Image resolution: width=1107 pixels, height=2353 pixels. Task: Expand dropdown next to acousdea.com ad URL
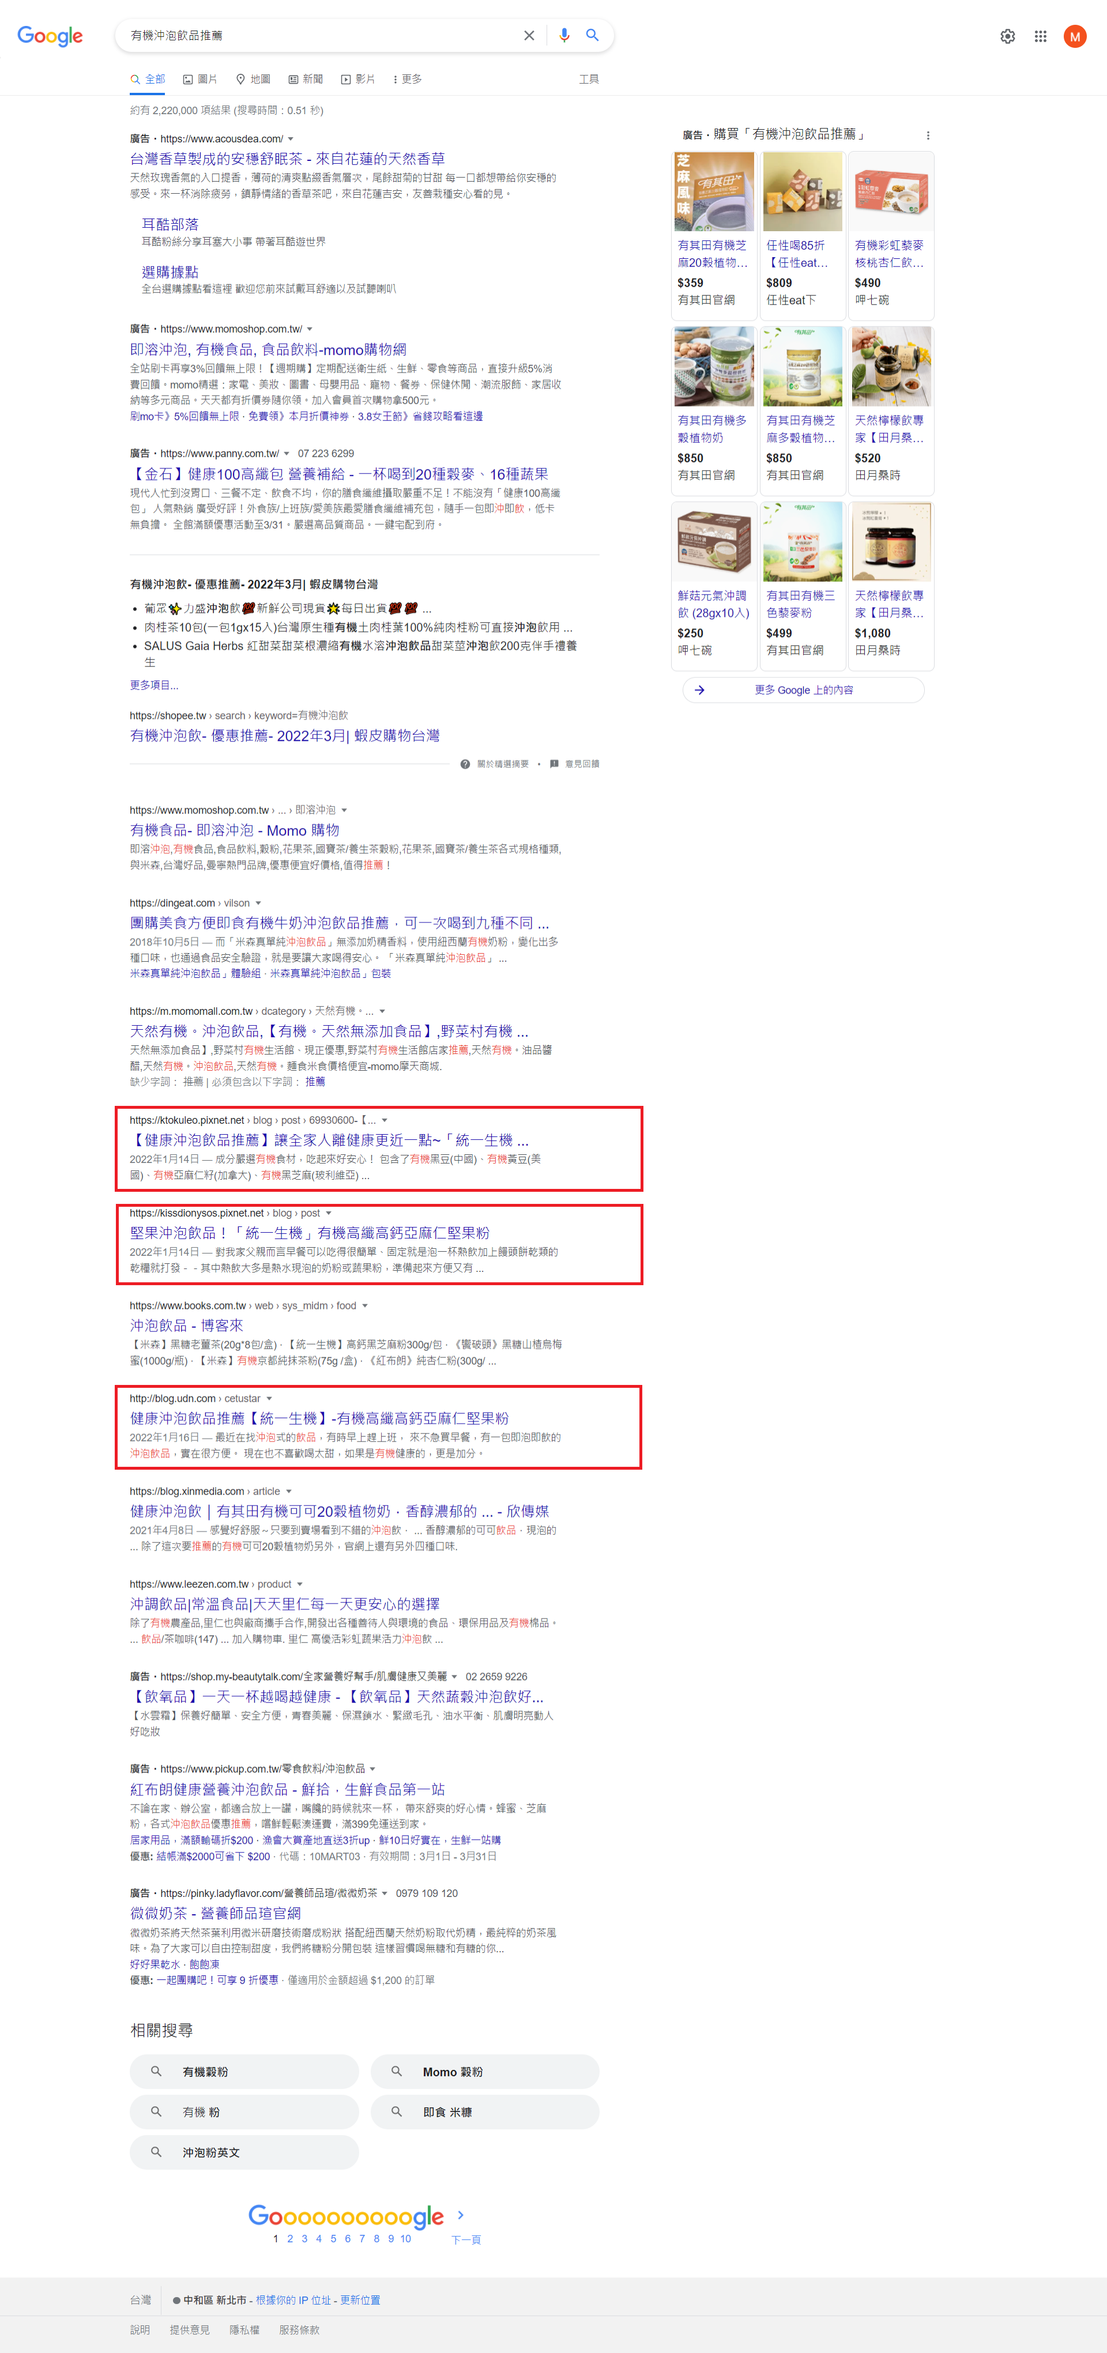[291, 139]
